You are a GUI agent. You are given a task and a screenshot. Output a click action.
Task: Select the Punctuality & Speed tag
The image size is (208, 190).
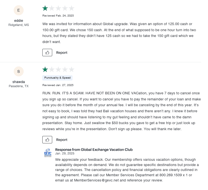(x=57, y=78)
